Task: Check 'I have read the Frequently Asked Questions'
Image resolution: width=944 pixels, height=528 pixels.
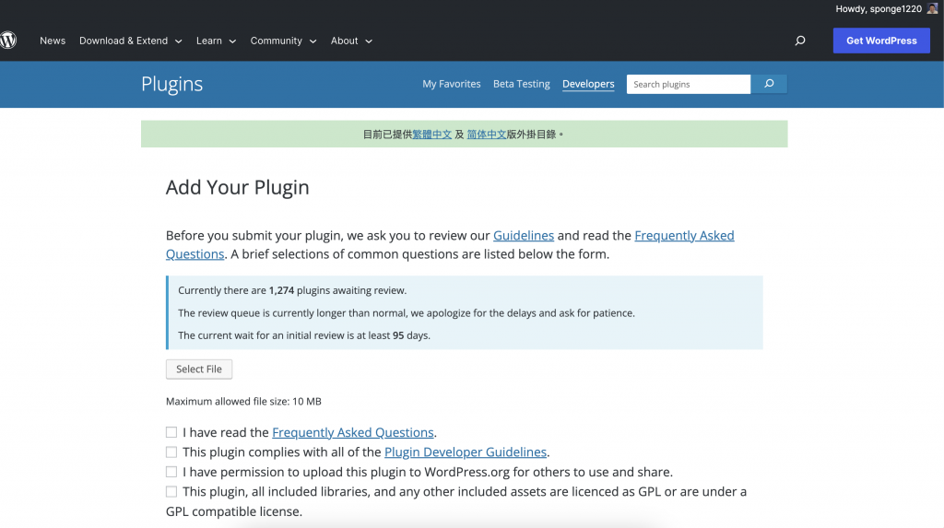Action: pyautogui.click(x=171, y=432)
